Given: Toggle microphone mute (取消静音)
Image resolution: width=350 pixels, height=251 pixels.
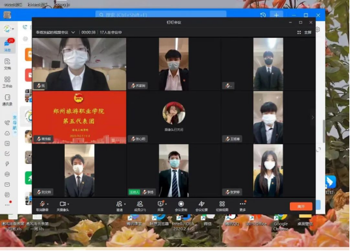Looking at the screenshot, I should 42,206.
